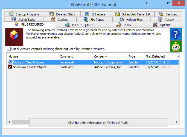Maximize the WinPatrol window
The height and width of the screenshot is (137, 187).
[169, 3]
